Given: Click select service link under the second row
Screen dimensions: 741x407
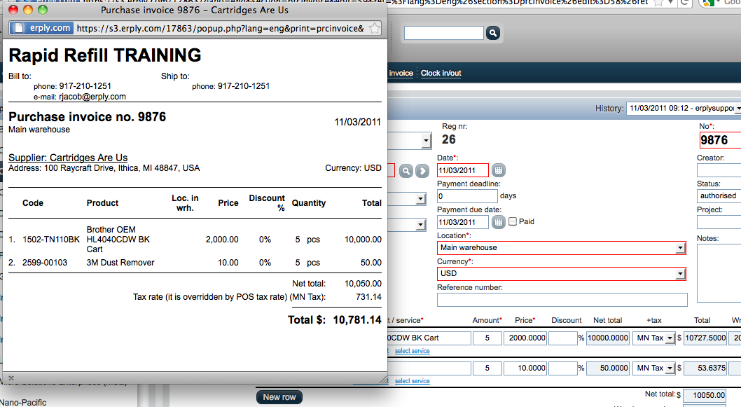Looking at the screenshot, I should [412, 381].
